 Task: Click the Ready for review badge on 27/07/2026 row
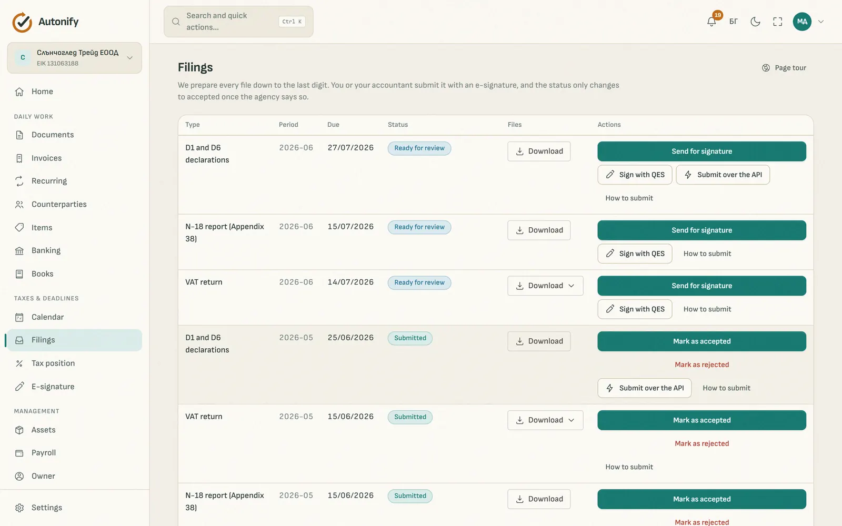point(419,148)
